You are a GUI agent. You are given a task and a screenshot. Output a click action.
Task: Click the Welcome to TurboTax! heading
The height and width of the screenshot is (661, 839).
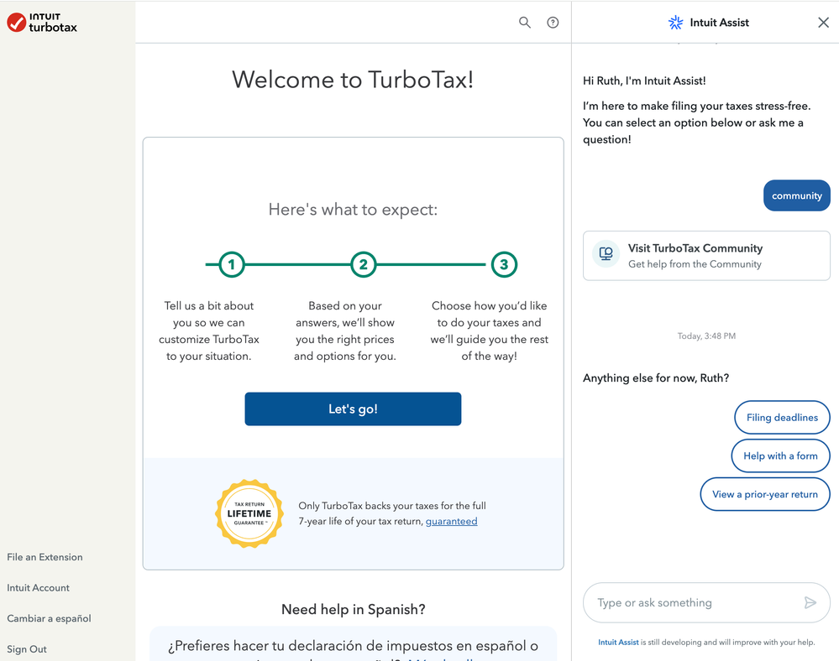[353, 80]
